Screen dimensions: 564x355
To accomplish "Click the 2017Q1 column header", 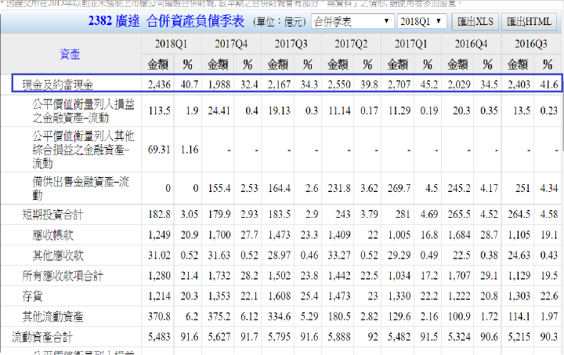I will (411, 44).
